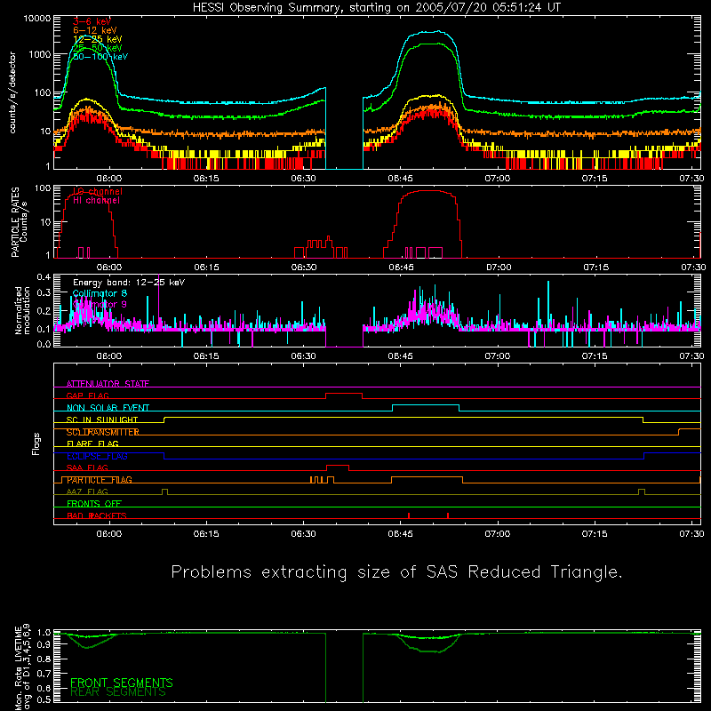Select the FRONTS_OFF flag label
Image resolution: width=711 pixels, height=711 pixels.
94,504
